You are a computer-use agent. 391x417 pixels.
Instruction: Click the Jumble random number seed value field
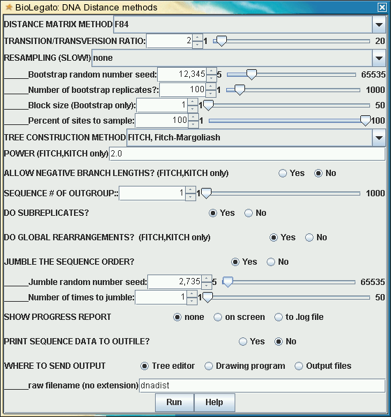[x=175, y=282]
